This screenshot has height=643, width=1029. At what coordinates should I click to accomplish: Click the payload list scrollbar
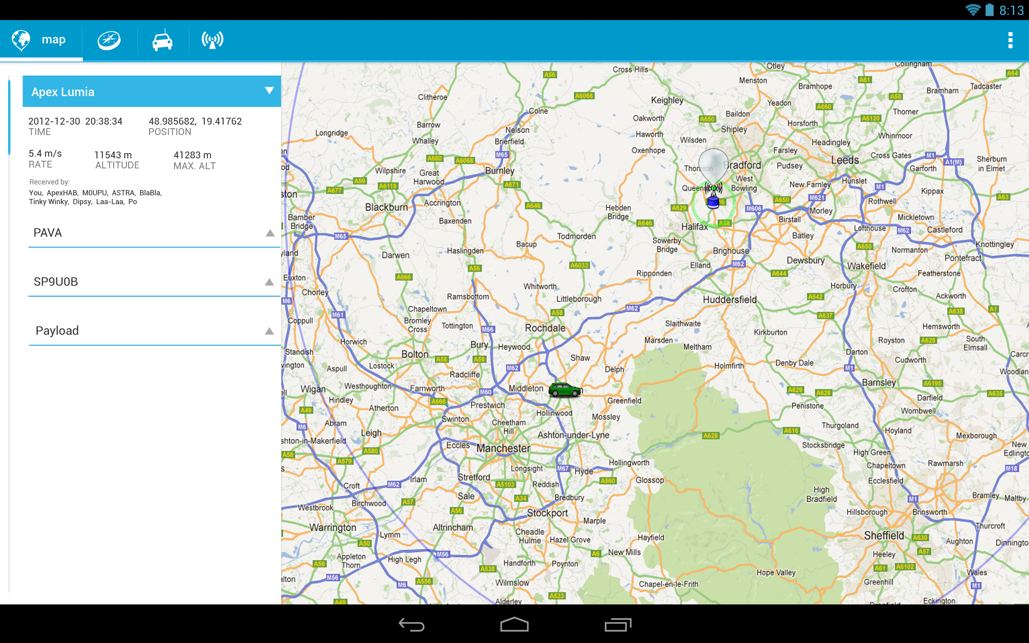[x=9, y=117]
